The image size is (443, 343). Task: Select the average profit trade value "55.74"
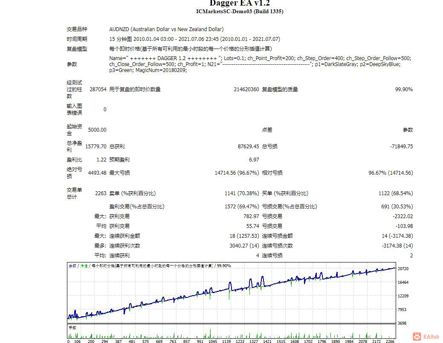click(x=252, y=226)
